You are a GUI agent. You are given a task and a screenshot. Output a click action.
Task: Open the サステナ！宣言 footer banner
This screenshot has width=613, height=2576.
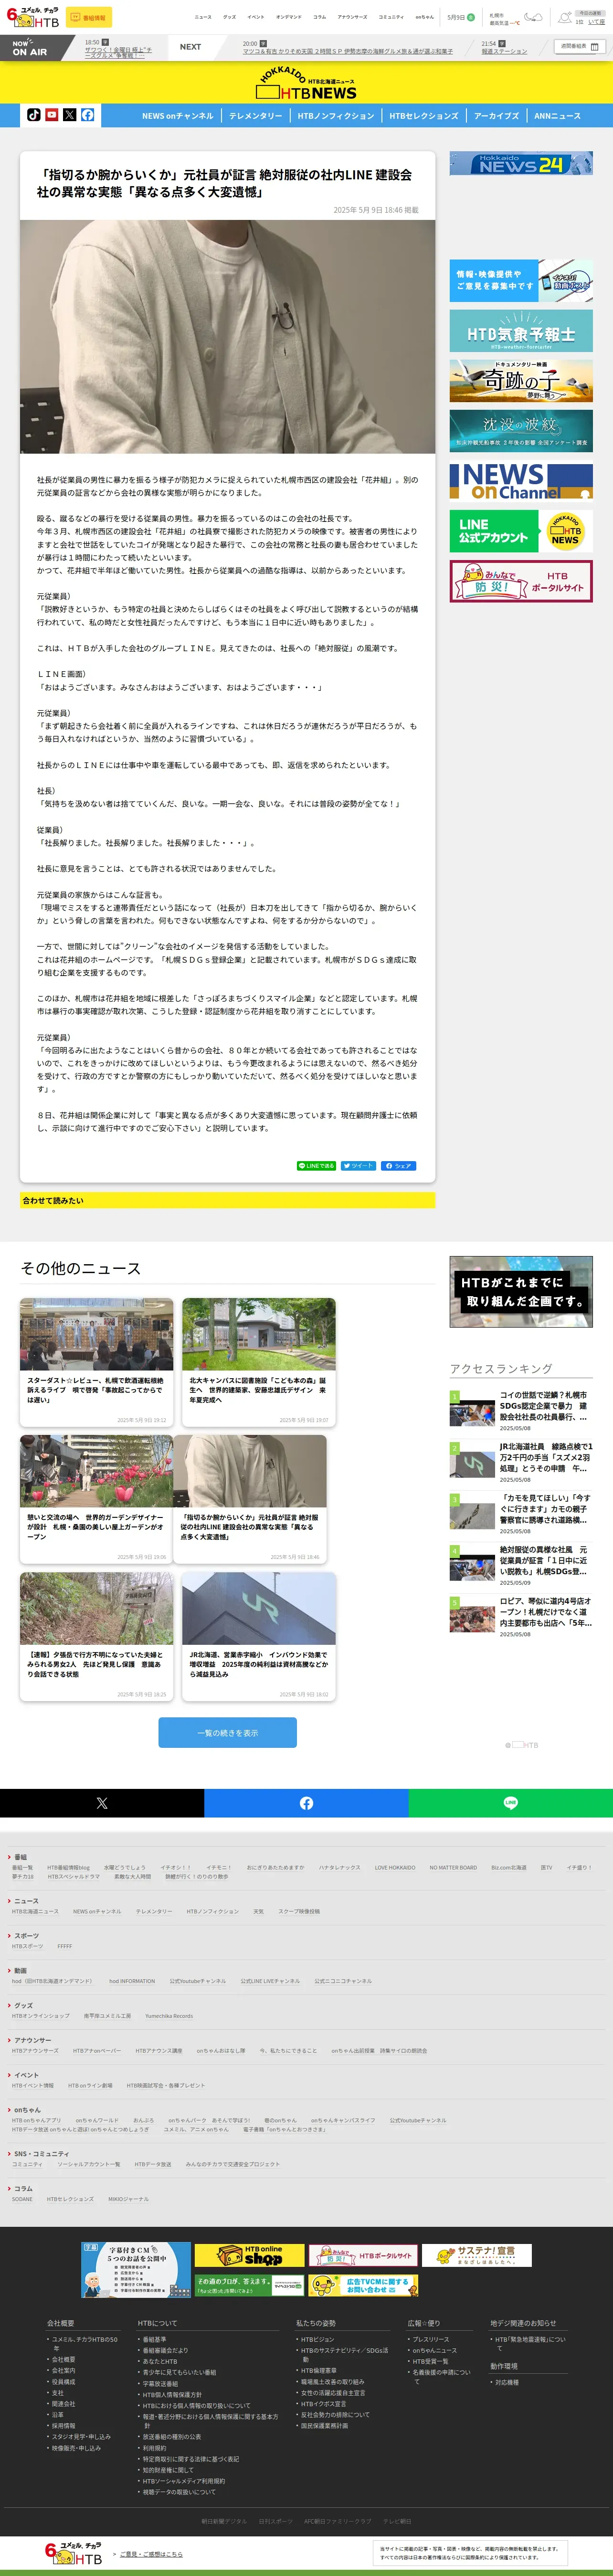coord(477,2256)
